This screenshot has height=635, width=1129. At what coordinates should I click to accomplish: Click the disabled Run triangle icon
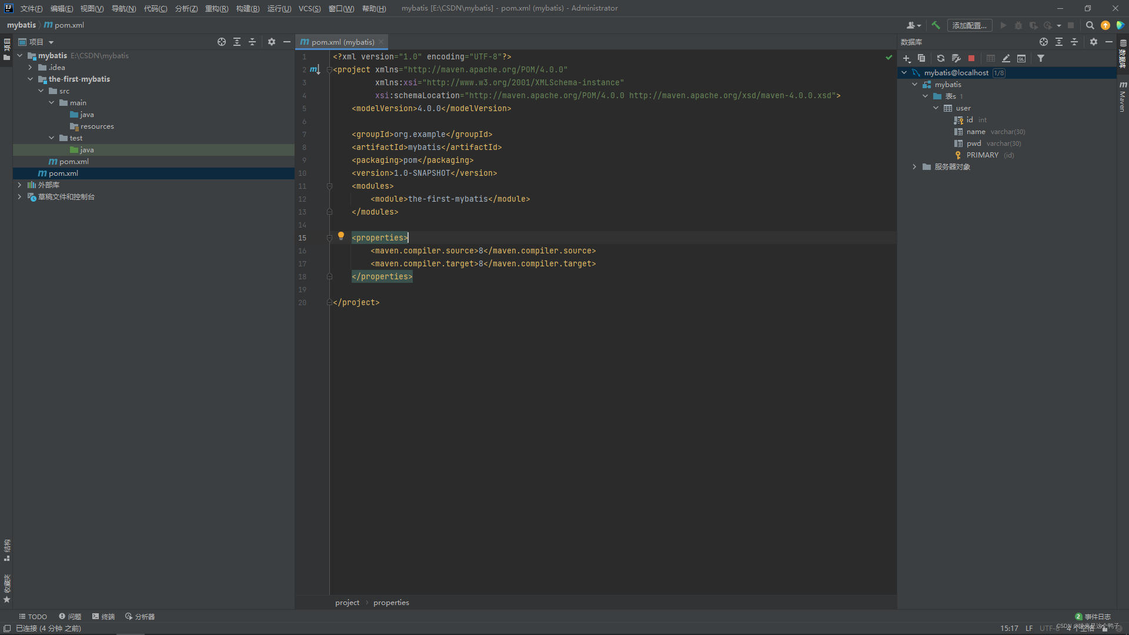coord(1003,25)
